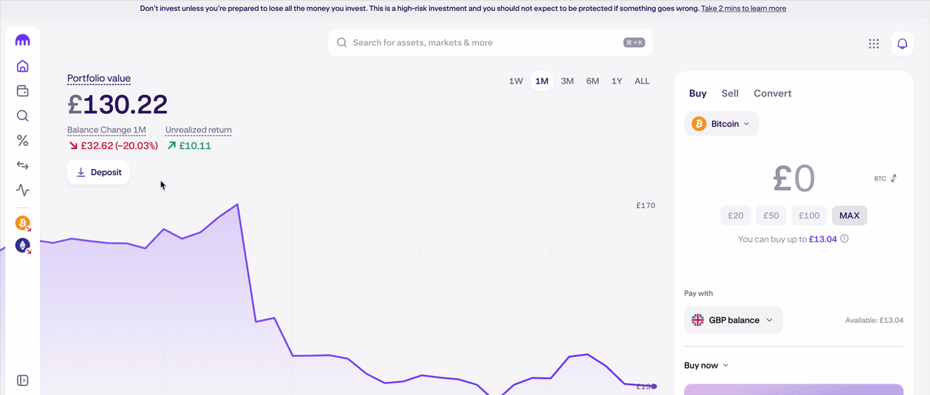Open the notifications bell
The height and width of the screenshot is (395, 930).
pyautogui.click(x=902, y=44)
